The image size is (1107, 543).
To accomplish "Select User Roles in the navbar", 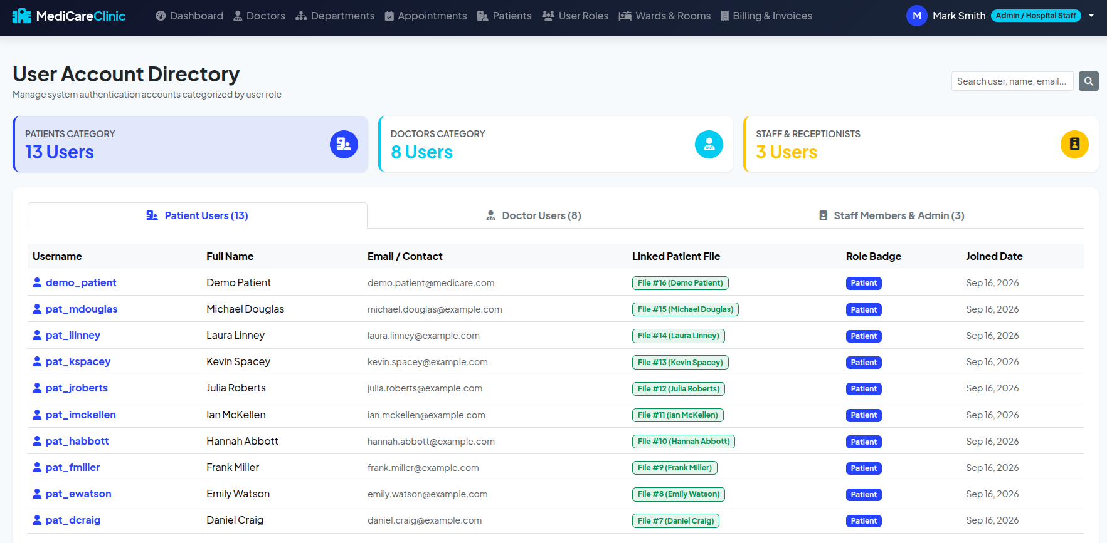I will coord(575,16).
